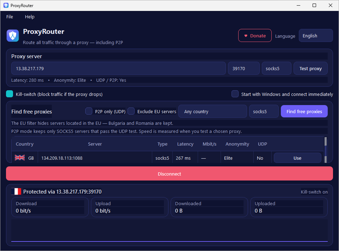Open the Help menu
Image resolution: width=339 pixels, height=251 pixels.
coord(30,17)
